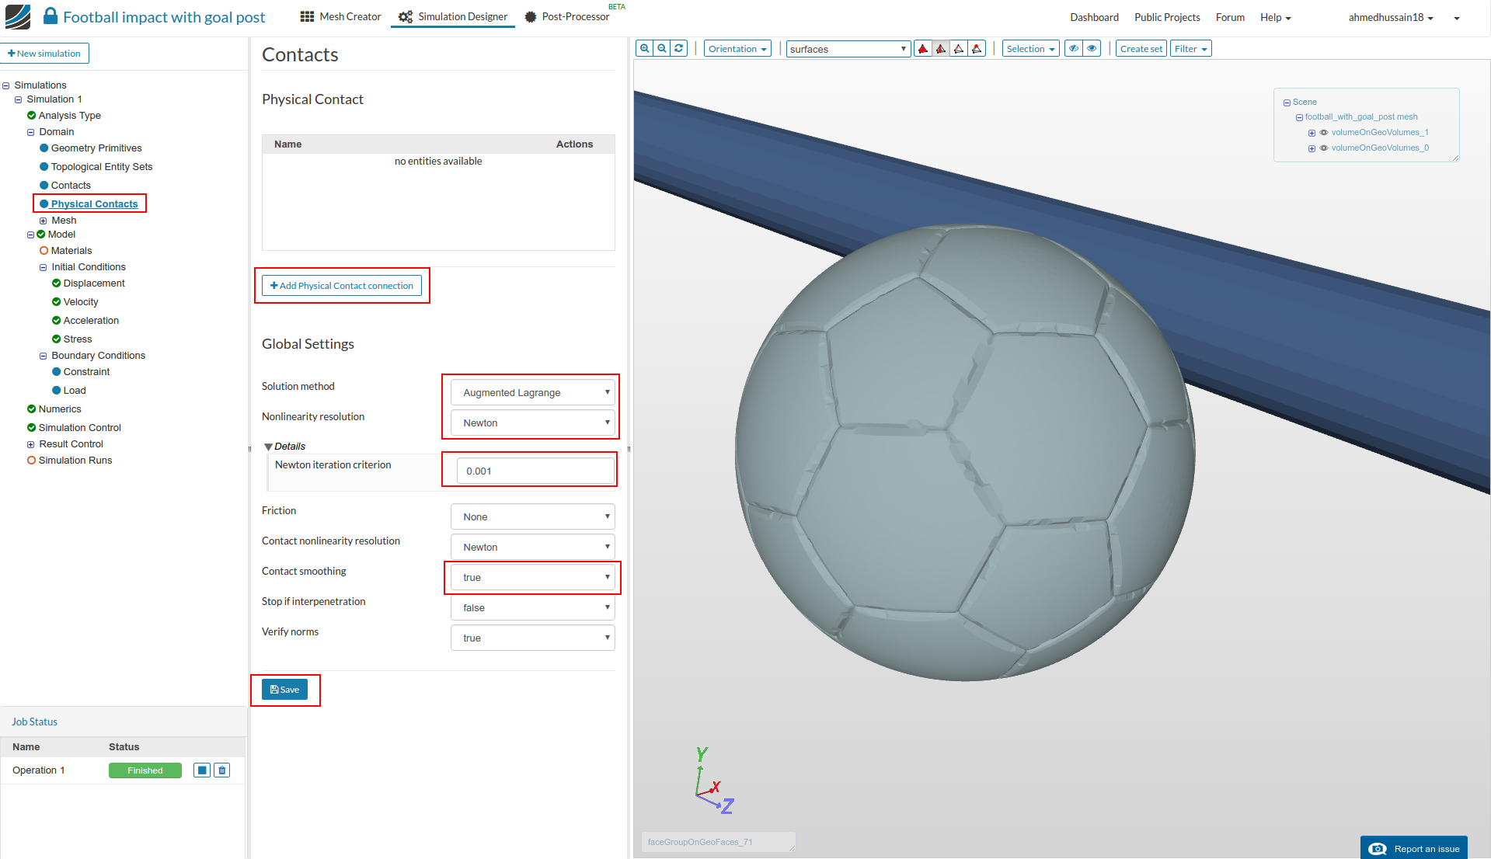Select the wireframe render mode icon
1491x859 pixels.
[x=959, y=49]
